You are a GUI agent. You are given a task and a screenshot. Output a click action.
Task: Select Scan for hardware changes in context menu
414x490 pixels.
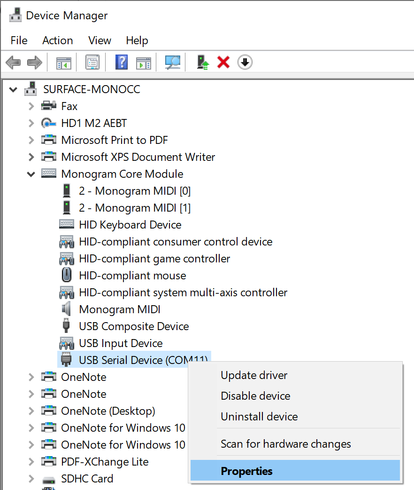[295, 444]
